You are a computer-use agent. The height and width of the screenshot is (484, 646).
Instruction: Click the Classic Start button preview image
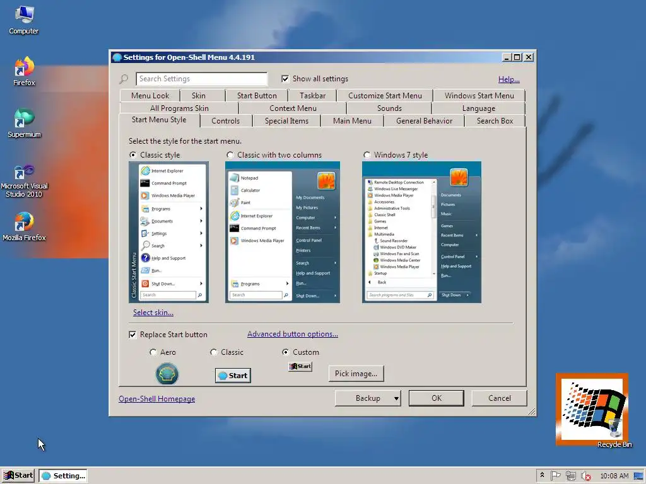coord(233,376)
